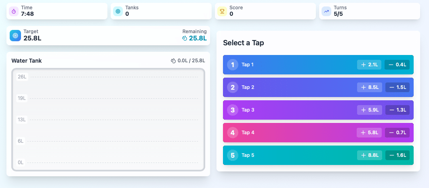
Task: Click the droplet icon above the tank
Action: (173, 61)
